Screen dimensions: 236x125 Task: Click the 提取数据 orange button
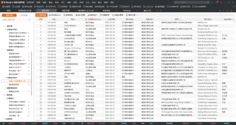tap(42, 15)
